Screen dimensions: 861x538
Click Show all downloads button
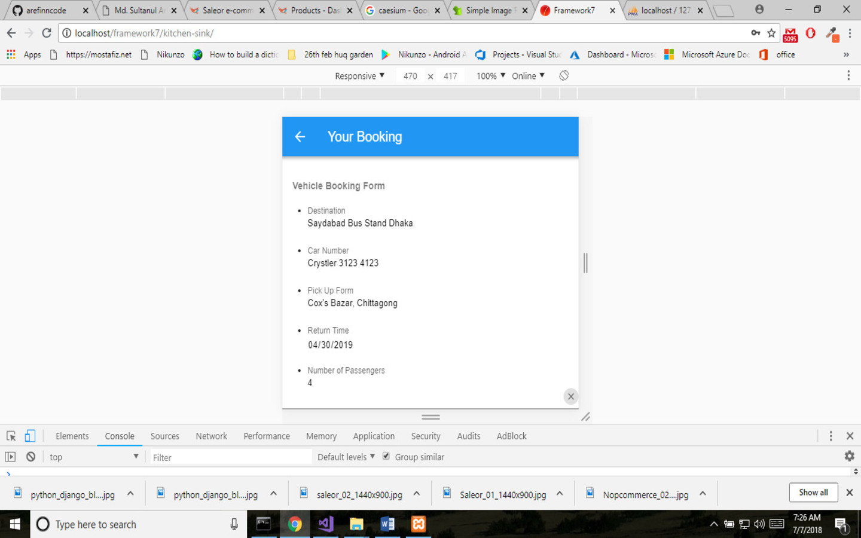(x=813, y=492)
